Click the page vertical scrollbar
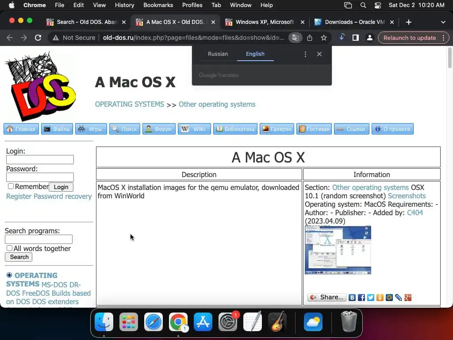This screenshot has height=340, width=453. click(450, 58)
